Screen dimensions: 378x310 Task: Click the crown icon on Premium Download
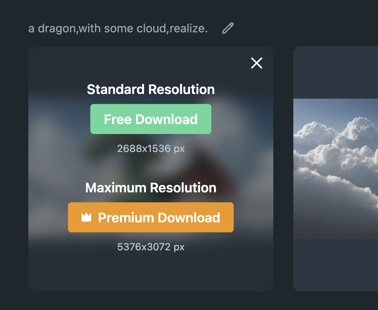(86, 218)
